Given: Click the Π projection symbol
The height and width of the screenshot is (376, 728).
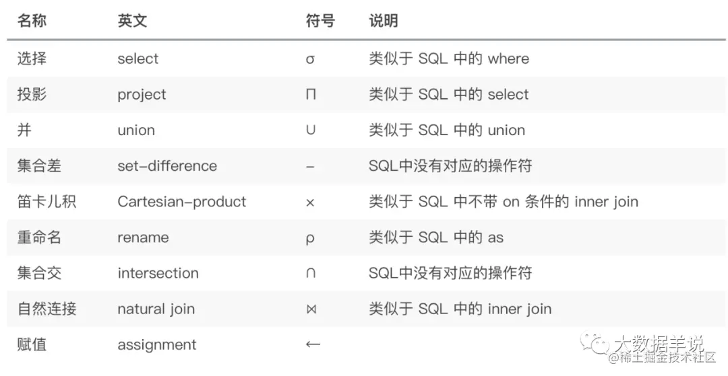Looking at the screenshot, I should coord(311,94).
